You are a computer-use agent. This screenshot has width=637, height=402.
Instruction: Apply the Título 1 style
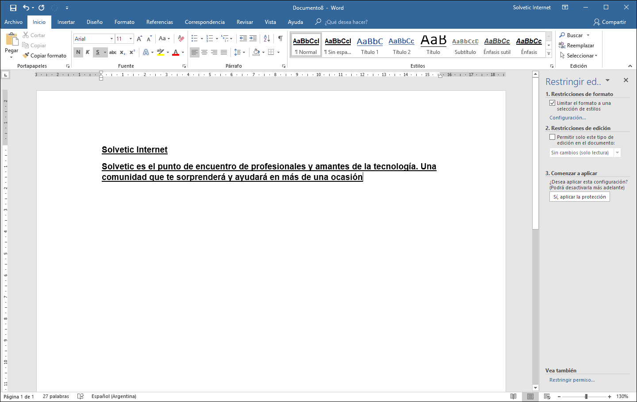(x=370, y=45)
